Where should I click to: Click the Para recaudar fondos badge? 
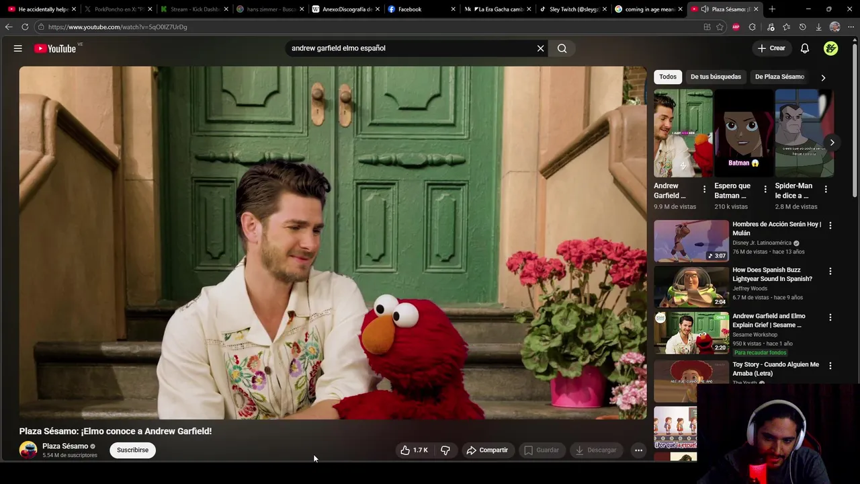[760, 353]
